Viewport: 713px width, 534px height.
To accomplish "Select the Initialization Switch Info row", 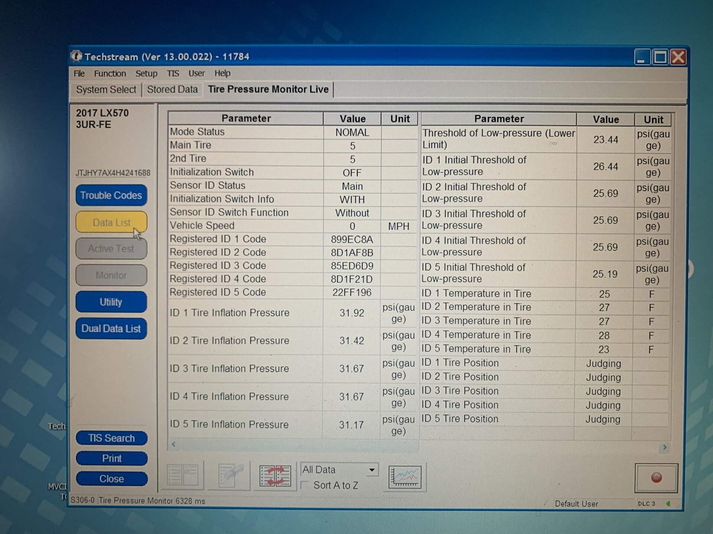I will (293, 199).
